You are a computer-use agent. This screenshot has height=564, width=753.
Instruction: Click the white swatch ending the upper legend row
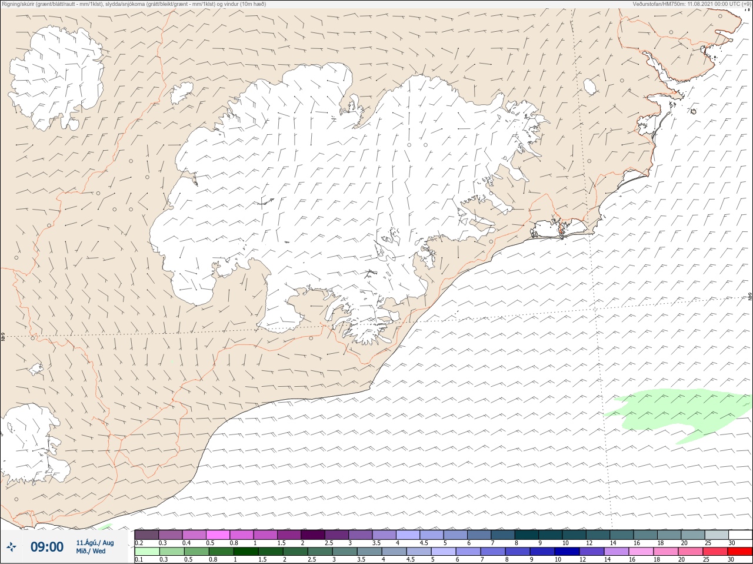(x=740, y=535)
